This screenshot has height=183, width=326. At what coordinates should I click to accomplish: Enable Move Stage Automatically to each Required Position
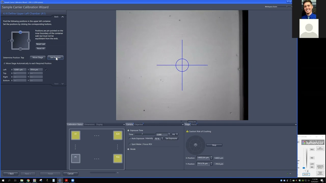pos(4,63)
